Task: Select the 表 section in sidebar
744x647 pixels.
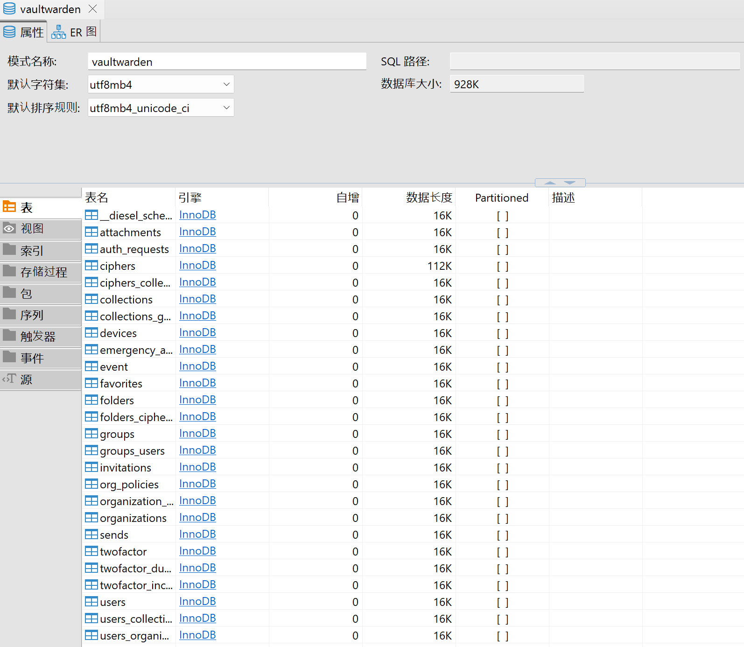Action: click(x=41, y=207)
